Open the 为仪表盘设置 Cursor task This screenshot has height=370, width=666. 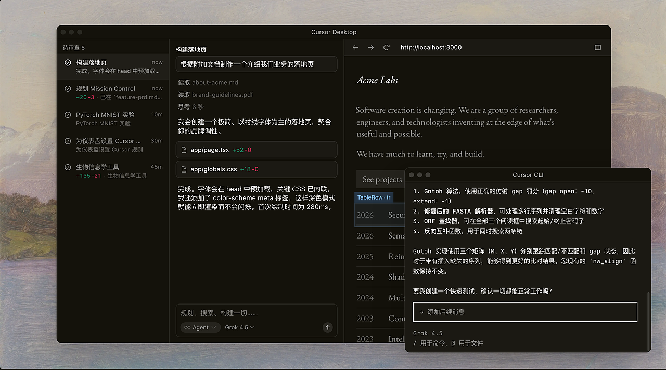coord(113,145)
